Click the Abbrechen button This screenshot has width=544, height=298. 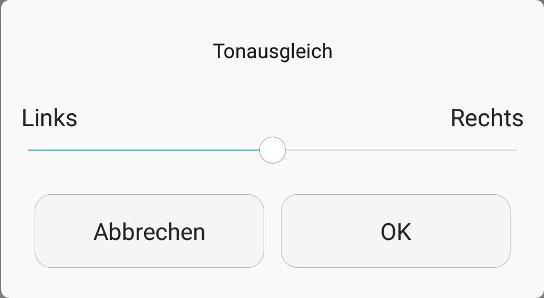click(x=149, y=231)
